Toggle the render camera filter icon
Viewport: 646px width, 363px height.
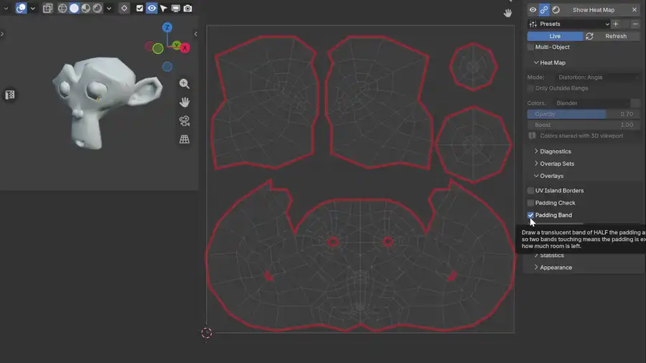(x=188, y=8)
